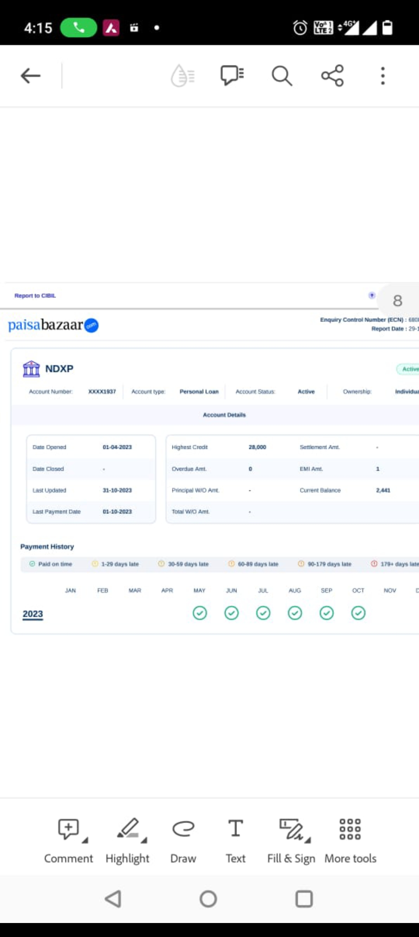This screenshot has width=419, height=937.
Task: Select the 2023 year label
Action: pyautogui.click(x=33, y=614)
